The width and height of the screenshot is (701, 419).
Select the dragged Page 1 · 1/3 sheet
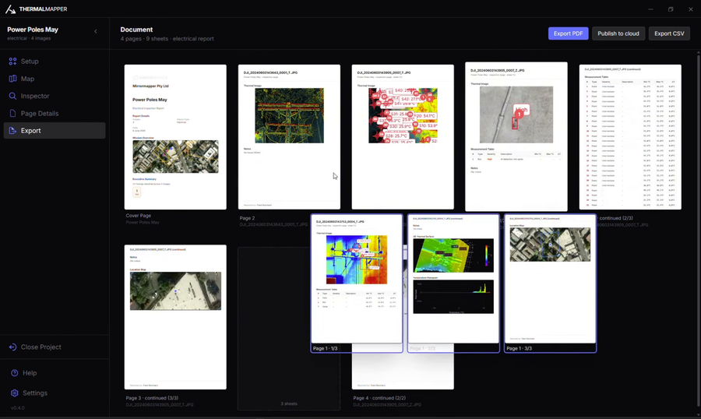coord(357,283)
